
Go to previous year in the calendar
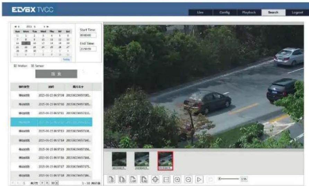(15, 27)
